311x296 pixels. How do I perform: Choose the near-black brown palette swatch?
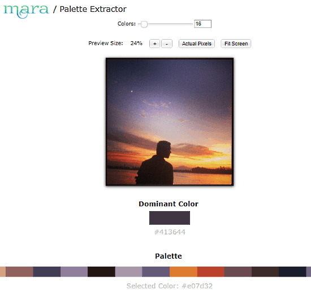click(x=101, y=272)
